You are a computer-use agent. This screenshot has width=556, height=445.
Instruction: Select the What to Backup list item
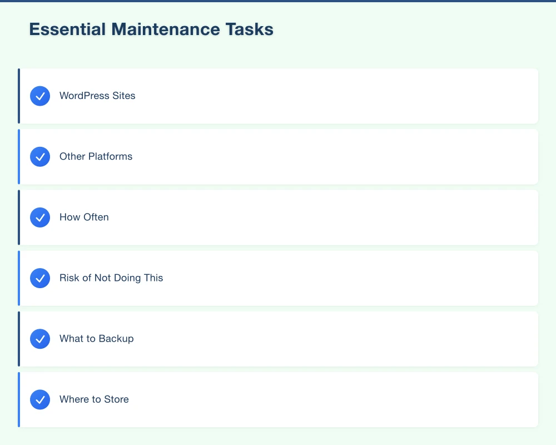[x=278, y=339]
